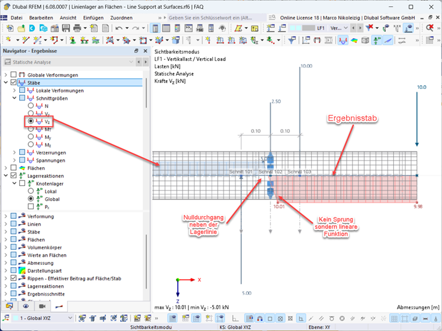Expand the Globale Verformungen tree node
Viewport: 442px width, 331px height.
(6, 75)
